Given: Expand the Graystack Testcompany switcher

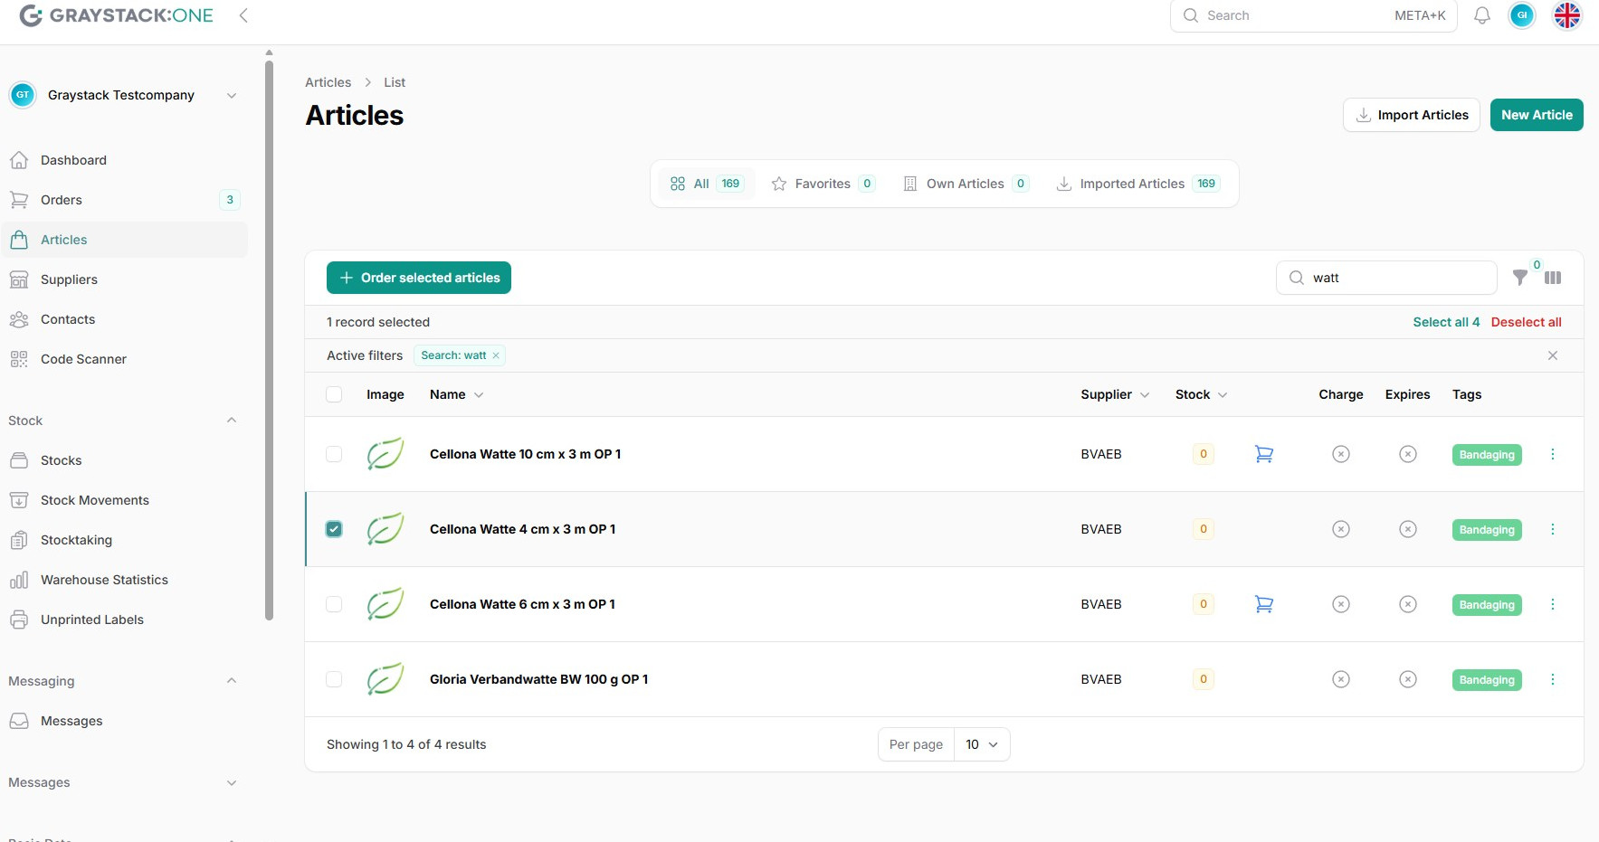Looking at the screenshot, I should coord(232,95).
